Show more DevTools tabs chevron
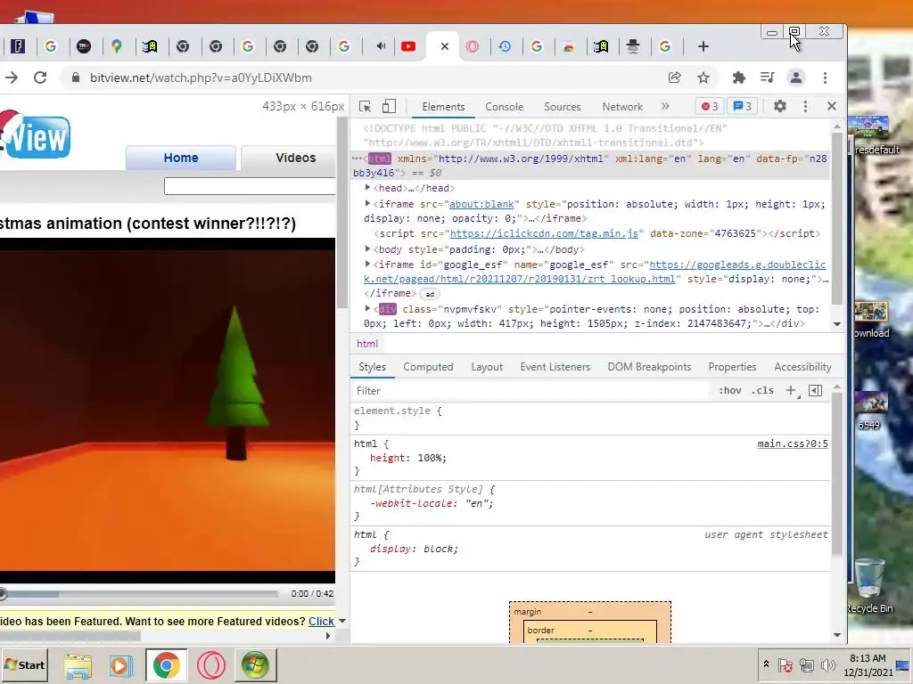Image resolution: width=913 pixels, height=684 pixels. coord(665,106)
